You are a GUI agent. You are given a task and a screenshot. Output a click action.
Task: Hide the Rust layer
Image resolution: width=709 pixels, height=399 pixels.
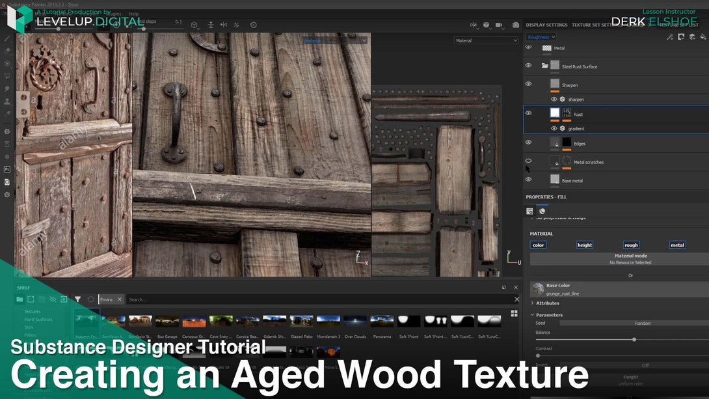pyautogui.click(x=528, y=113)
